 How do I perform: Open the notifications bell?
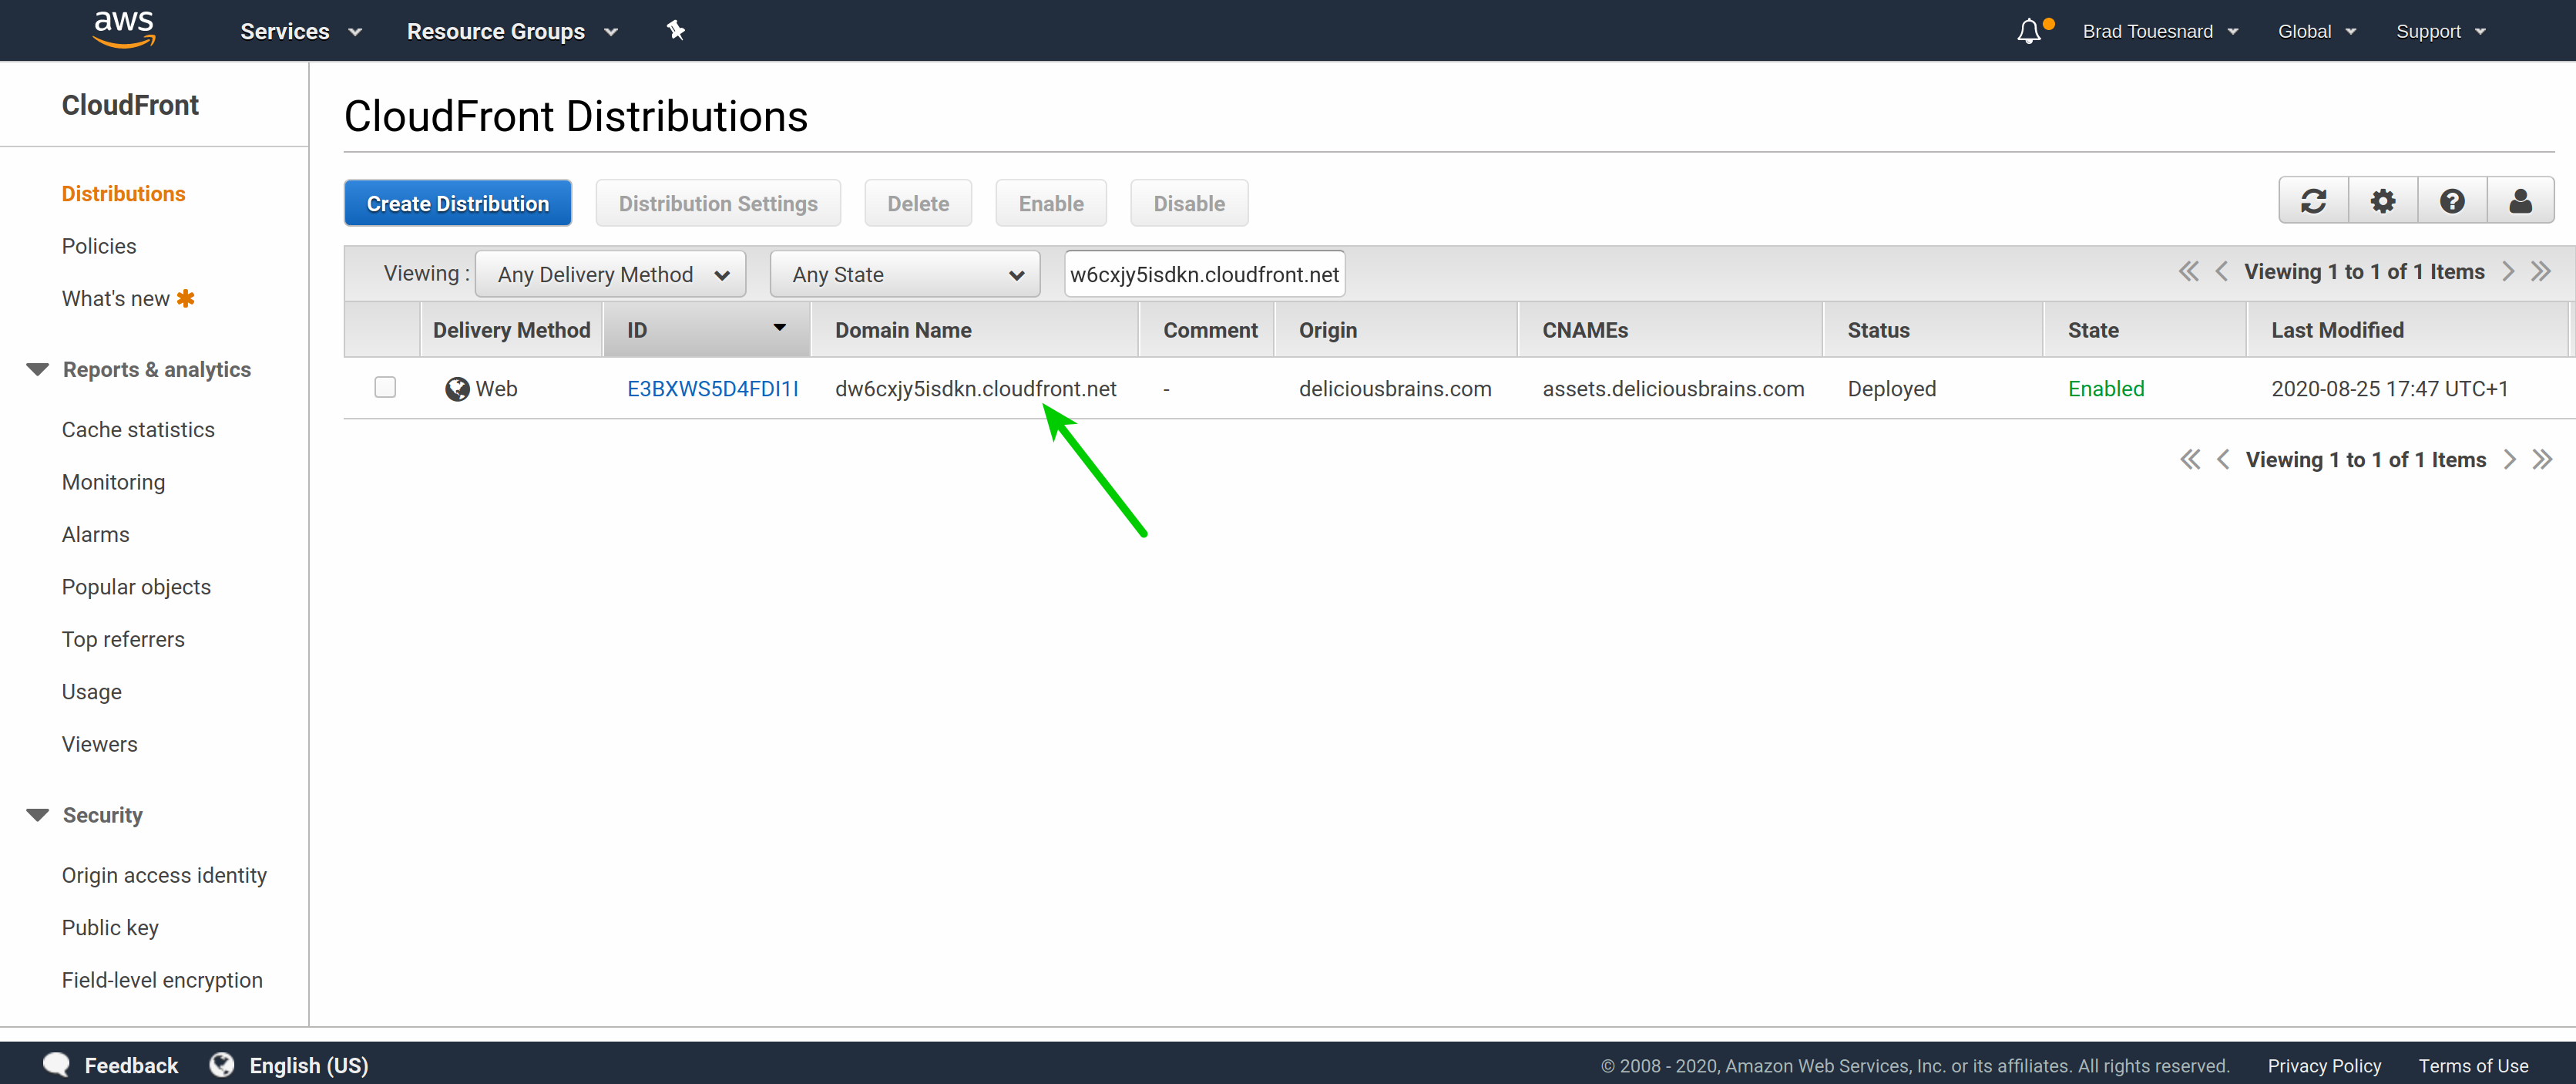click(2029, 31)
